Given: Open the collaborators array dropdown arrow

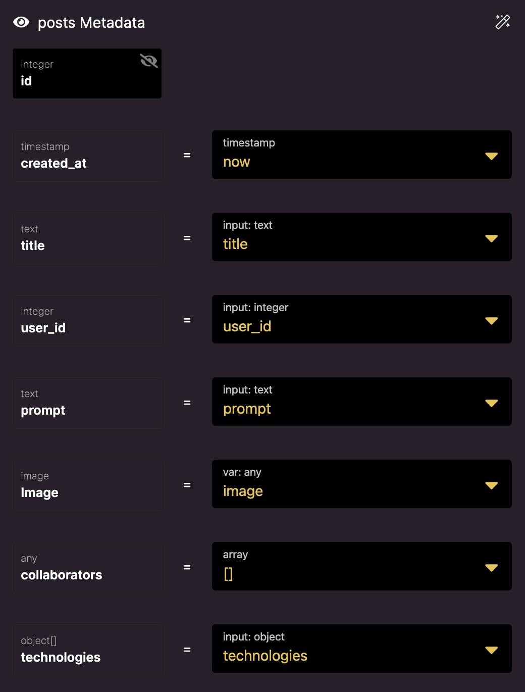Looking at the screenshot, I should click(492, 568).
